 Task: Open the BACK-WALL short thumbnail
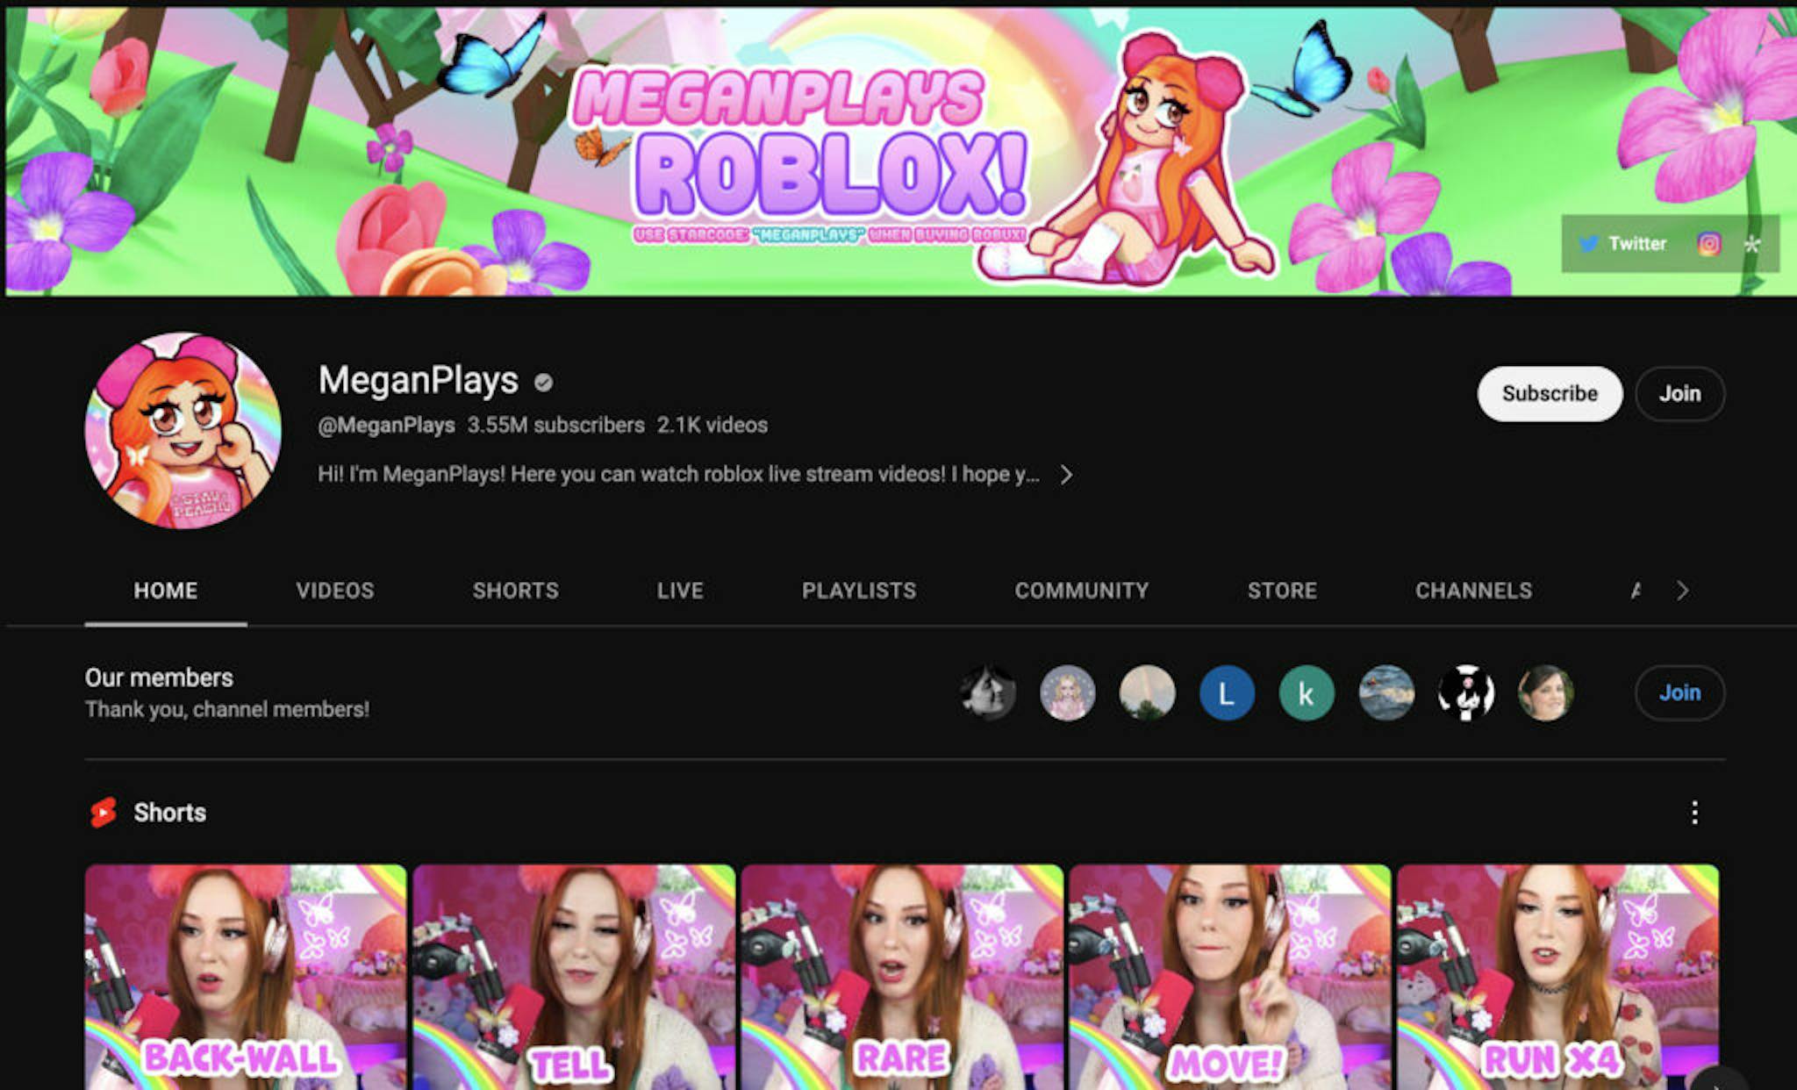point(246,977)
